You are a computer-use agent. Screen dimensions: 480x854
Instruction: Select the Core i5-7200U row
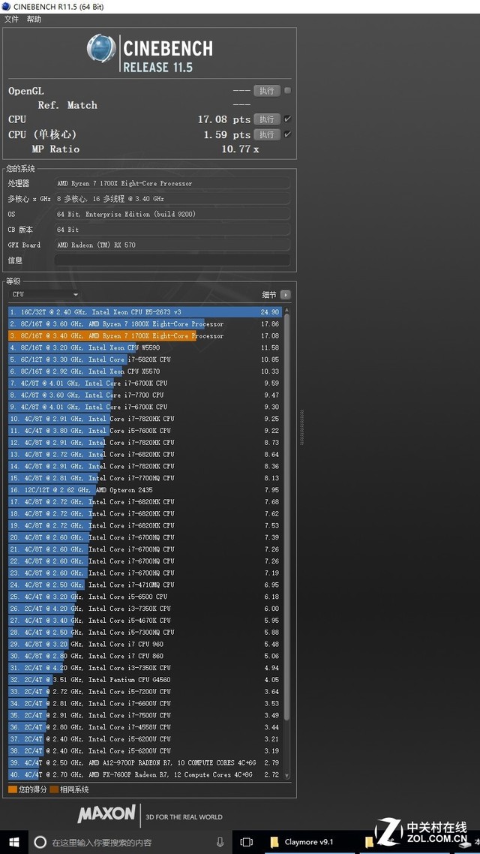pyautogui.click(x=145, y=692)
